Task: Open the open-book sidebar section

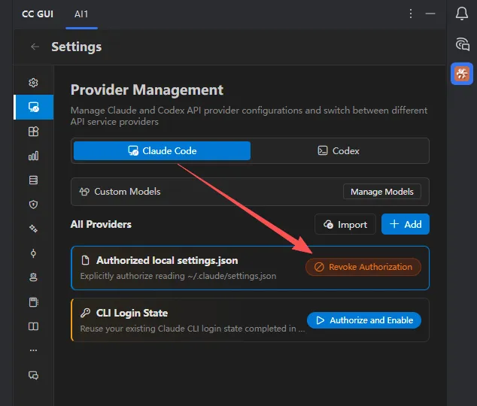Action: click(33, 326)
